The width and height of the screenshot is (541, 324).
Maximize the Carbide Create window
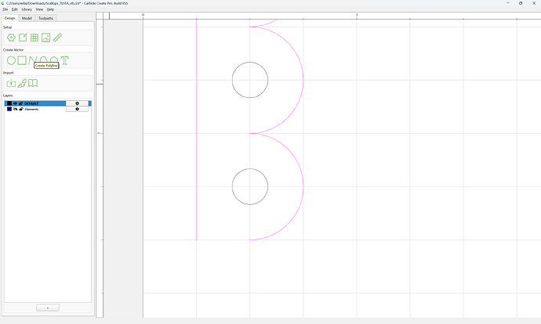pyautogui.click(x=521, y=3)
